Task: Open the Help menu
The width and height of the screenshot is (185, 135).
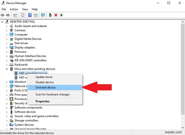Action: point(35,9)
